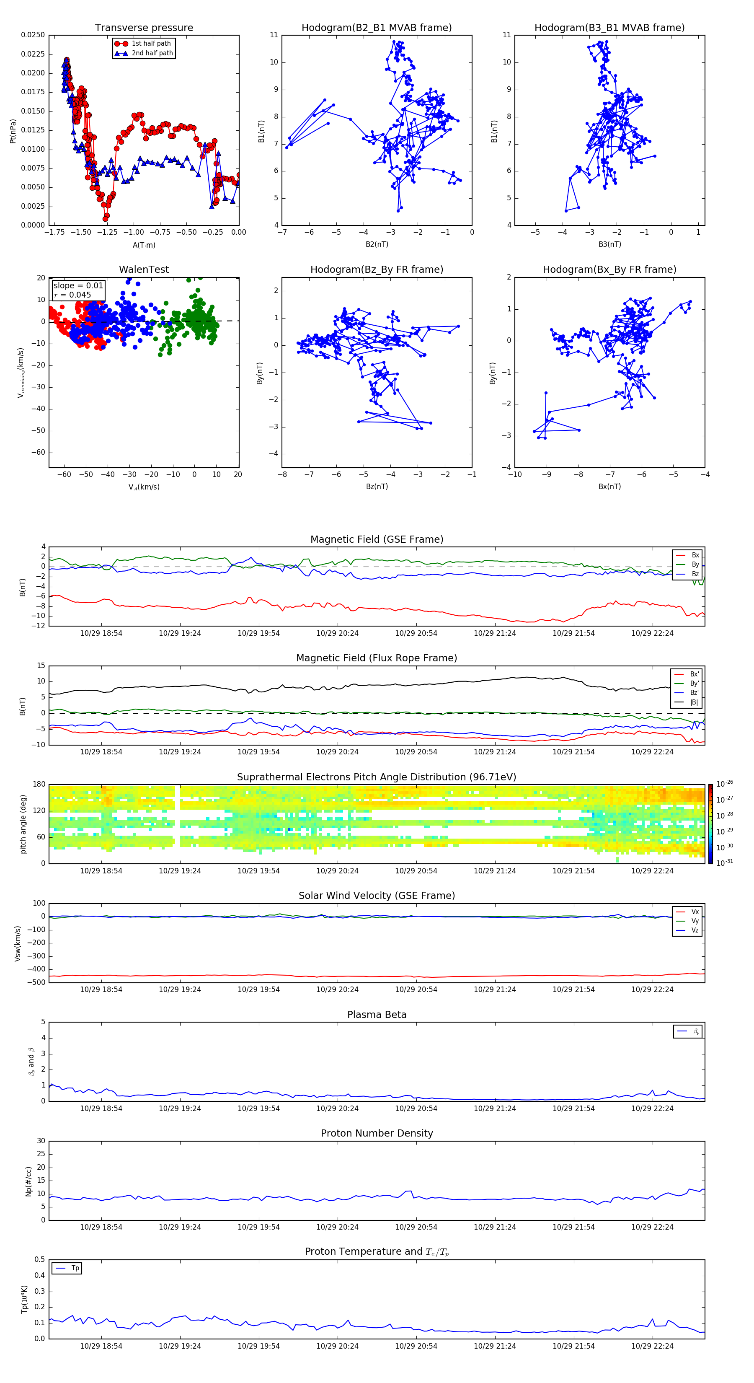Select the 'Bx' legend entry in GSE panel
This screenshot has height=1383, width=754.
[687, 555]
